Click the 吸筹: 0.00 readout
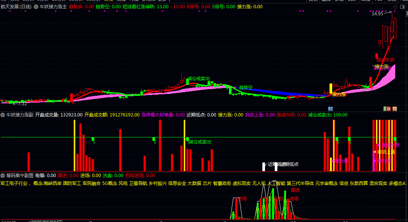The height and width of the screenshot is (222, 408). point(45,176)
